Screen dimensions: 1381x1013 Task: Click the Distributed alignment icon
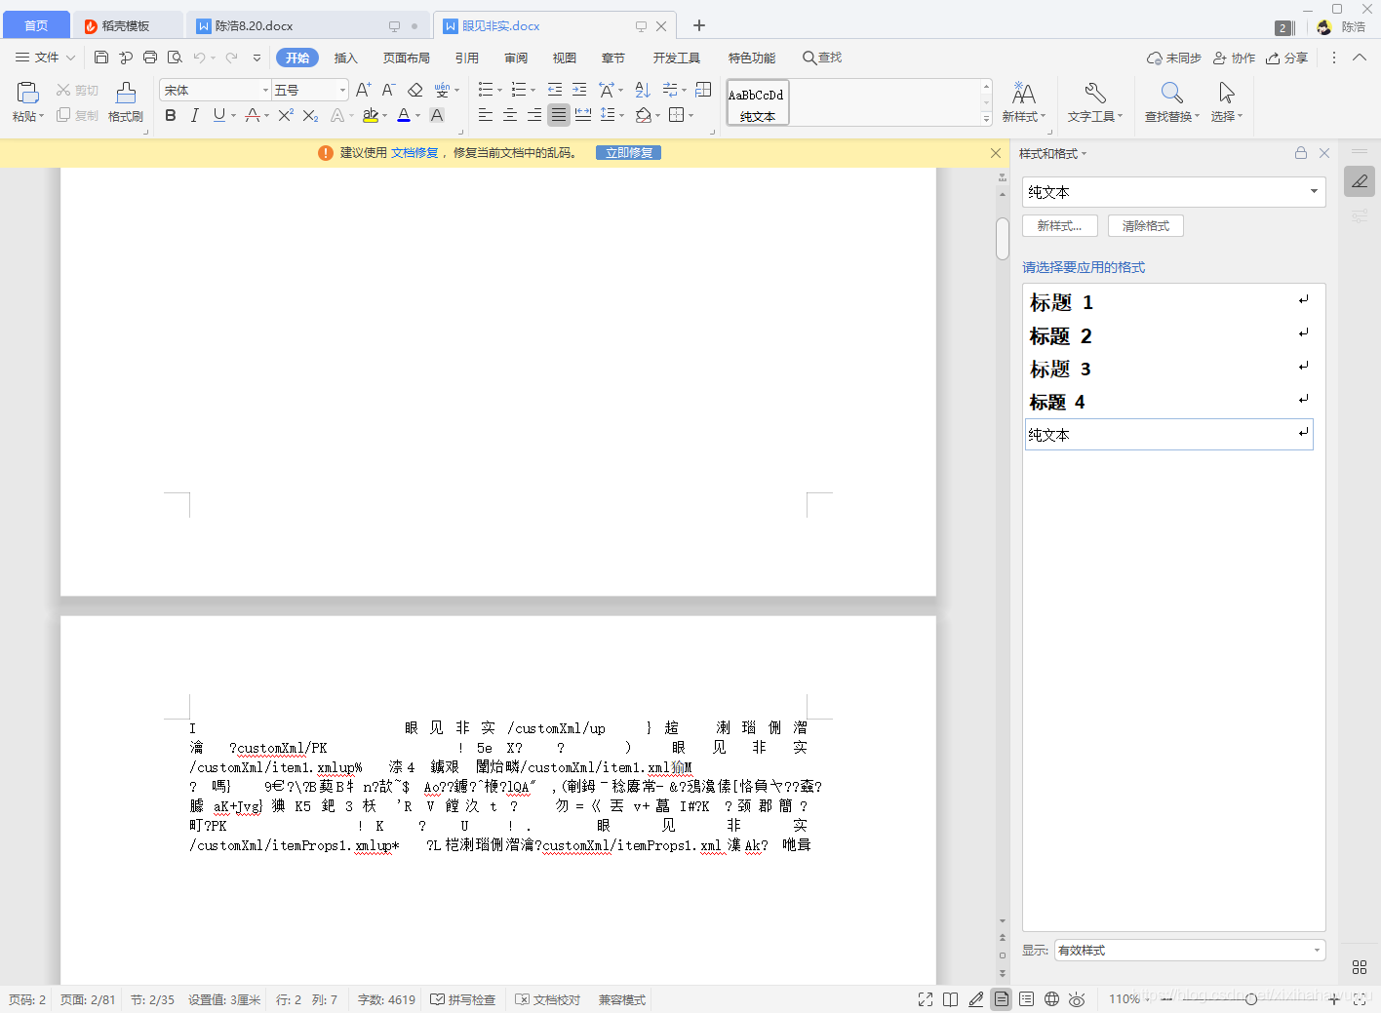pos(583,115)
